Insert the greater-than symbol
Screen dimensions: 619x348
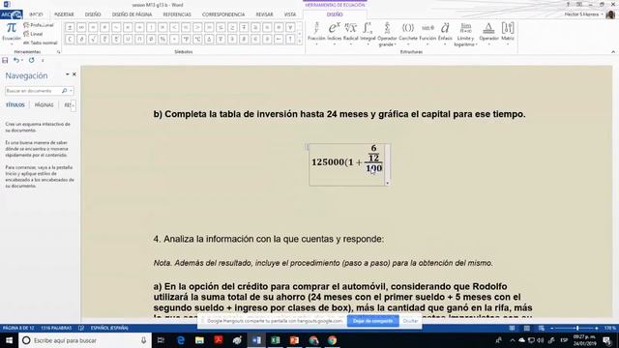click(197, 27)
